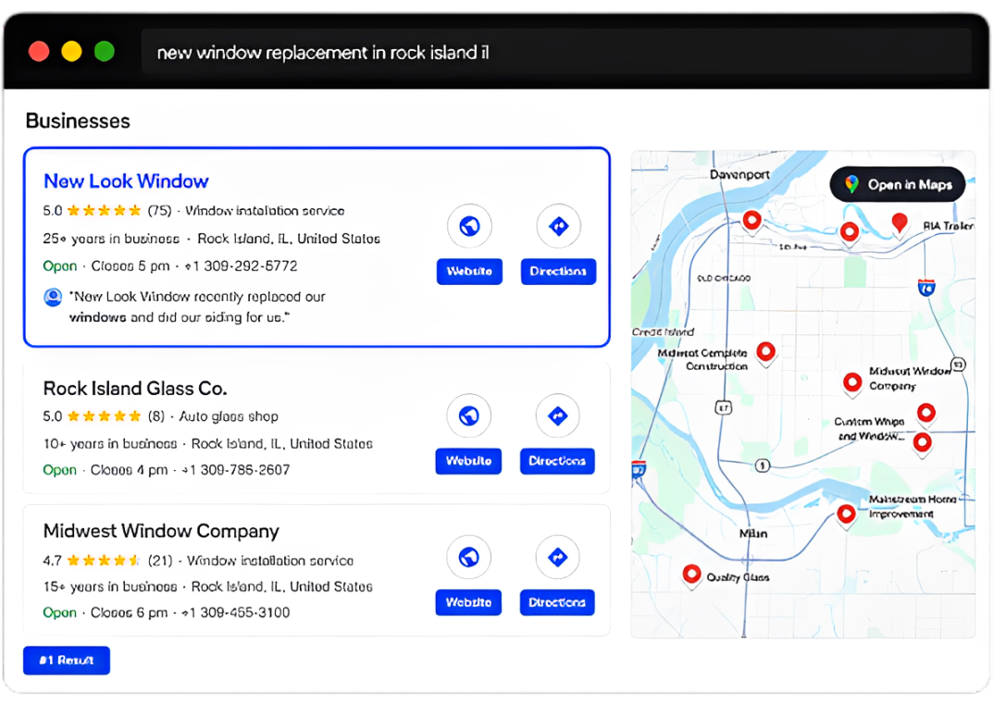993x705 pixels.
Task: Click the (21) review count for Midwest Window Company
Action: pyautogui.click(x=160, y=561)
